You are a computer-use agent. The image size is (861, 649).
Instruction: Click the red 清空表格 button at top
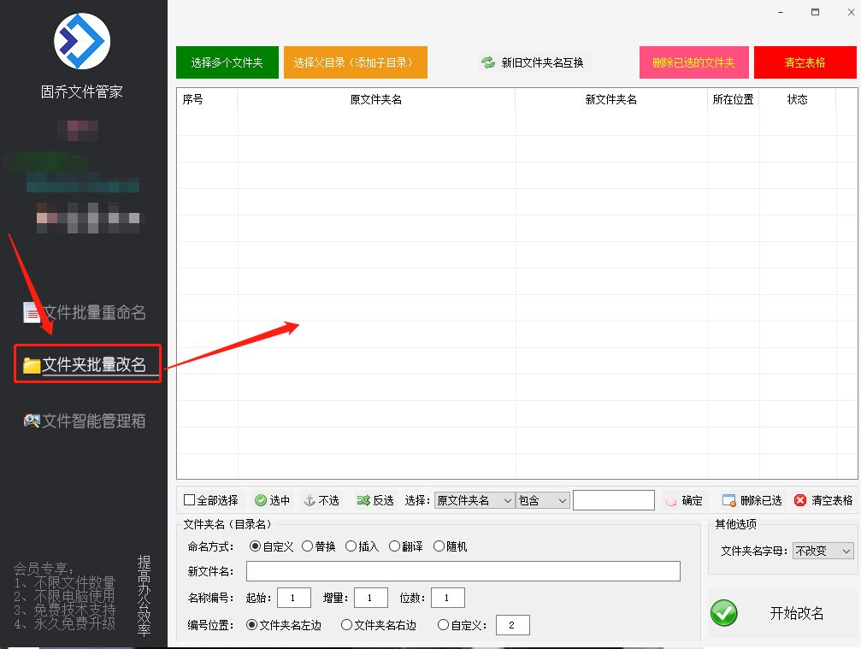pyautogui.click(x=805, y=62)
